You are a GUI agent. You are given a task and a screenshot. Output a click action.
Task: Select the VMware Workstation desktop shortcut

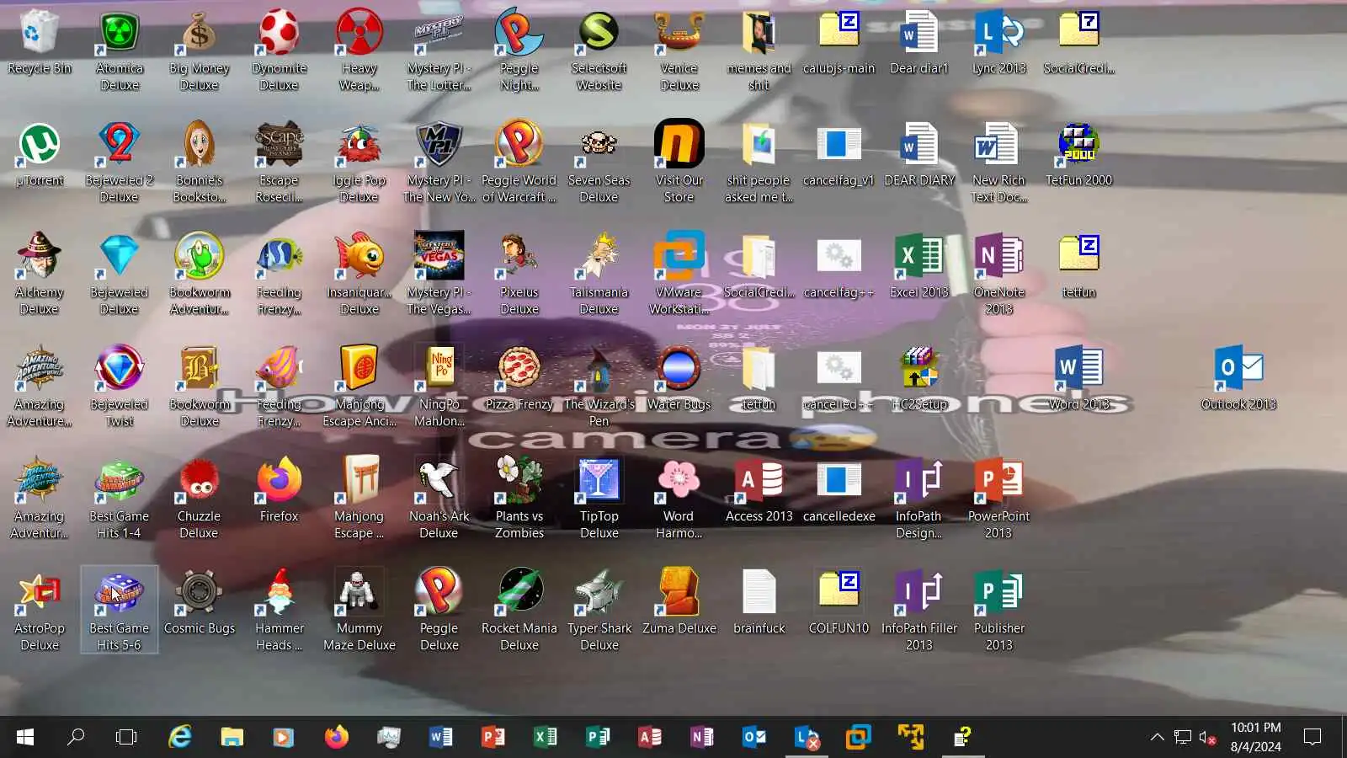(x=679, y=275)
